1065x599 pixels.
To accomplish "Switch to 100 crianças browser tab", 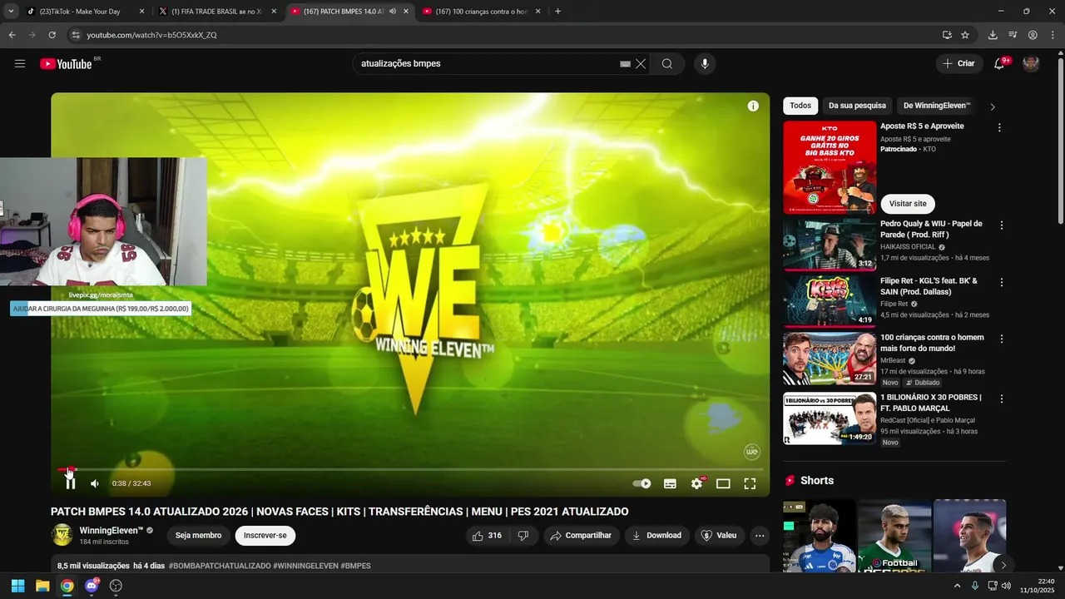I will 483,12.
